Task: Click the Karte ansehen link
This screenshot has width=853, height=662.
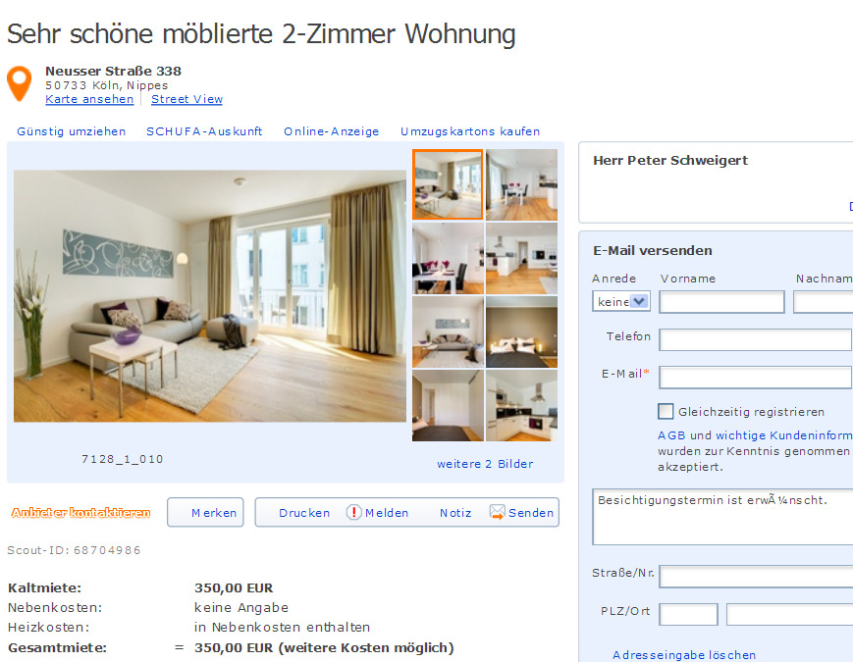Action: pyautogui.click(x=89, y=99)
